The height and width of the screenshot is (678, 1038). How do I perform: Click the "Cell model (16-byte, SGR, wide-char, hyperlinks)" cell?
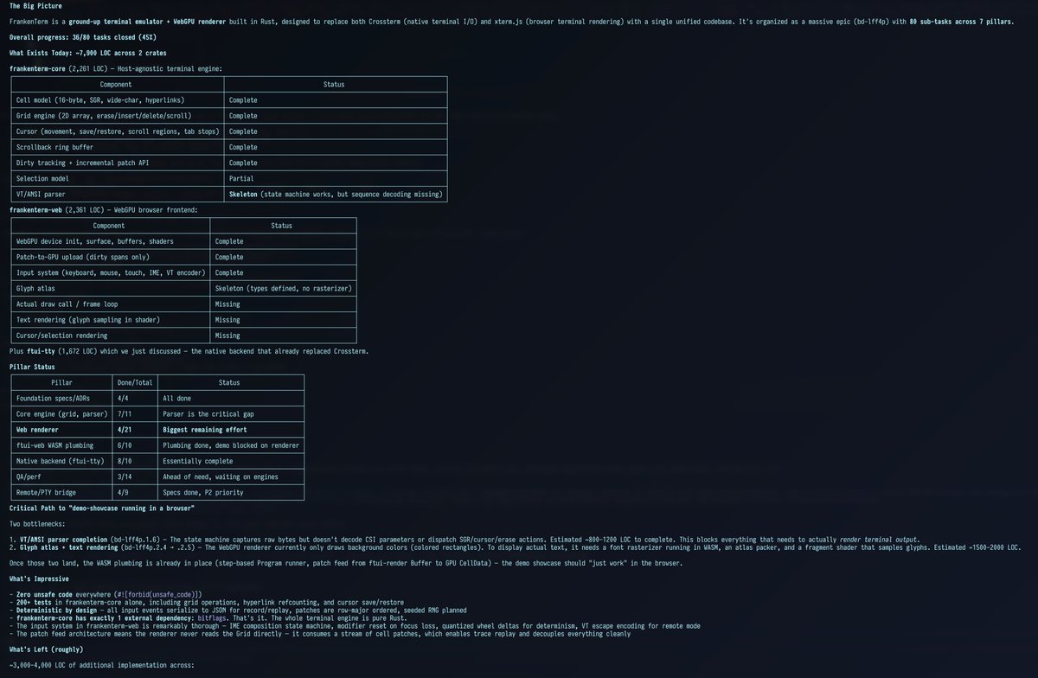tap(117, 100)
